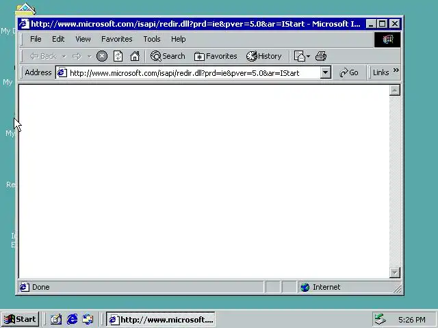Refresh the page with the Refresh icon
Image resolution: width=438 pixels, height=328 pixels.
(118, 56)
